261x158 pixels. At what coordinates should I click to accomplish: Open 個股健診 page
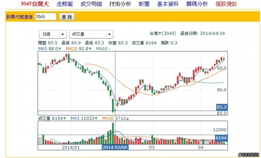click(226, 4)
